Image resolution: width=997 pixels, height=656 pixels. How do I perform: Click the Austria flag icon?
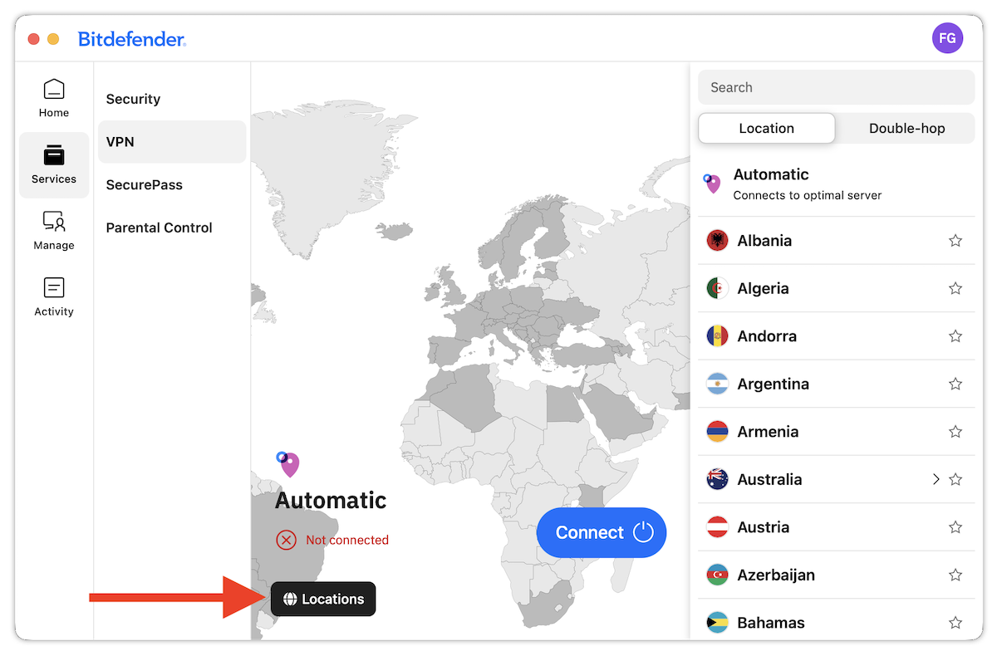pos(717,527)
